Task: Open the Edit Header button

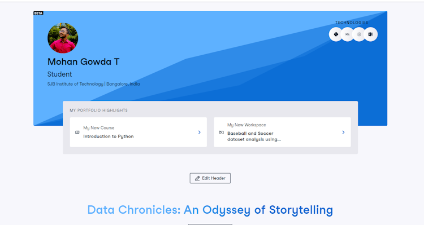Action: 210,178
